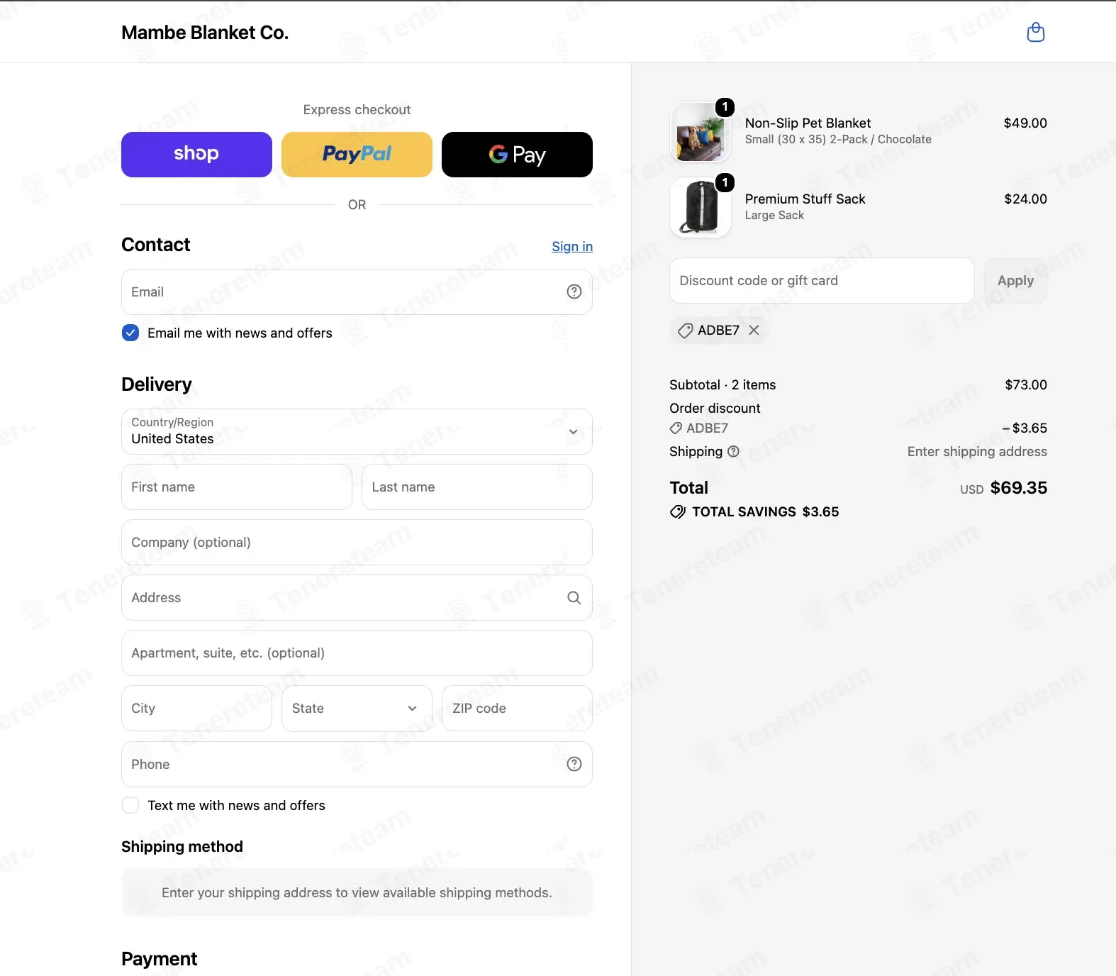Open the shopping bag cart icon
This screenshot has width=1116, height=976.
click(x=1036, y=33)
